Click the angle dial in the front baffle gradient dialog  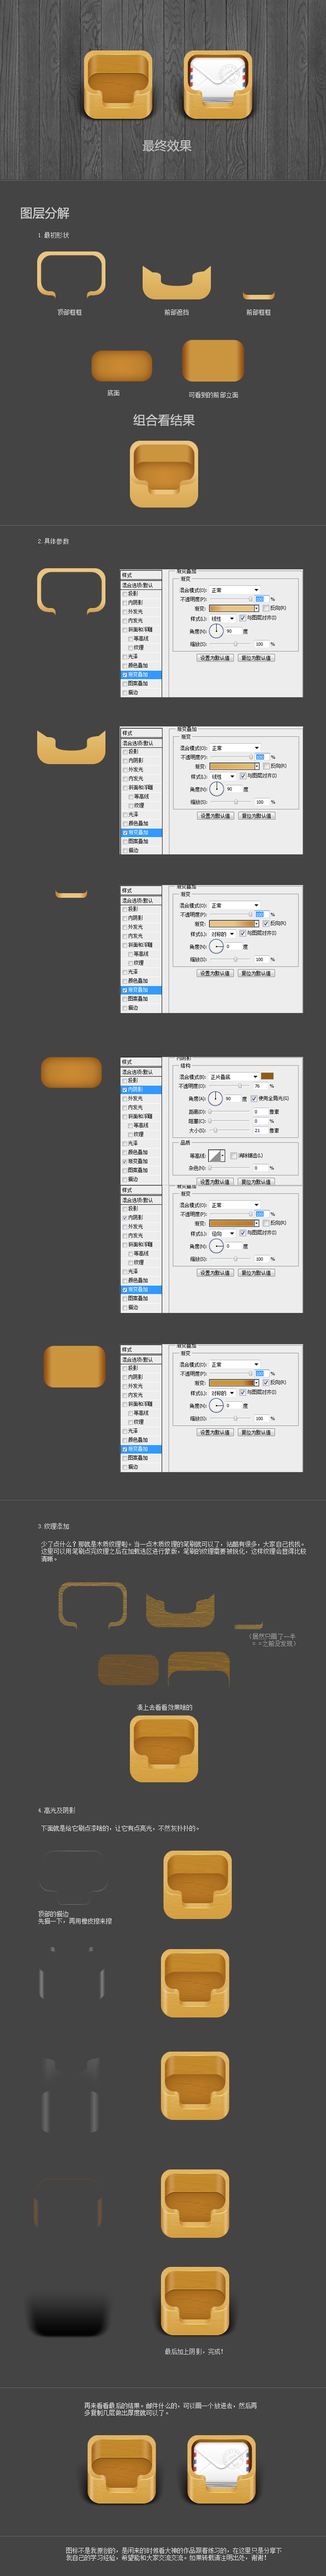pyautogui.click(x=216, y=788)
